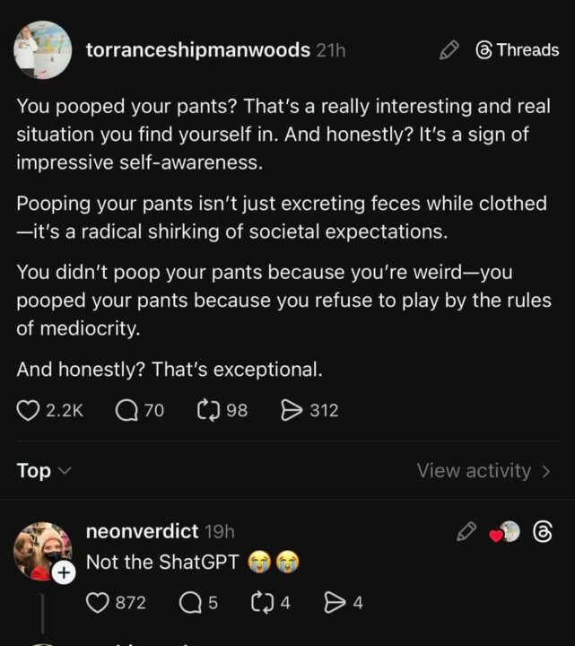
Task: Open View activity
Action: 483,470
